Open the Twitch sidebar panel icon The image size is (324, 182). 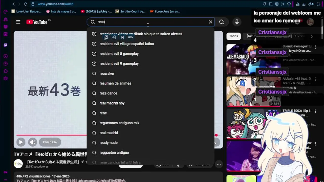6,45
